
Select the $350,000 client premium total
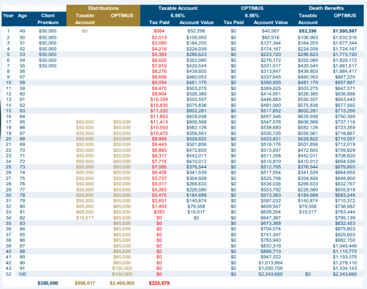47,283
